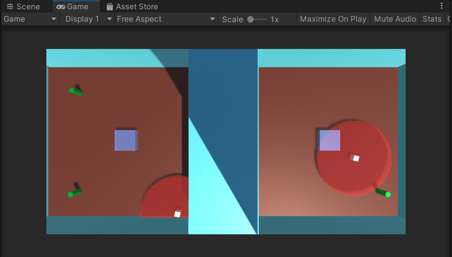This screenshot has width=452, height=257.
Task: Toggle Maximize On Play
Action: (x=333, y=19)
